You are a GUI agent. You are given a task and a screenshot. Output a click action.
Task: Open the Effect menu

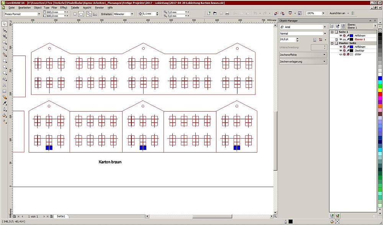click(64, 8)
